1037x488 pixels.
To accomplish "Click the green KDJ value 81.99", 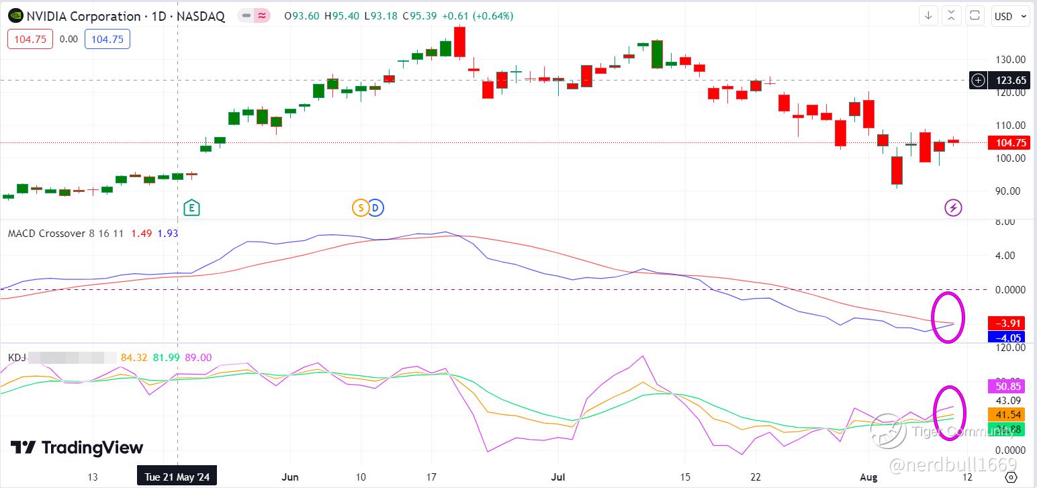I will click(x=166, y=358).
